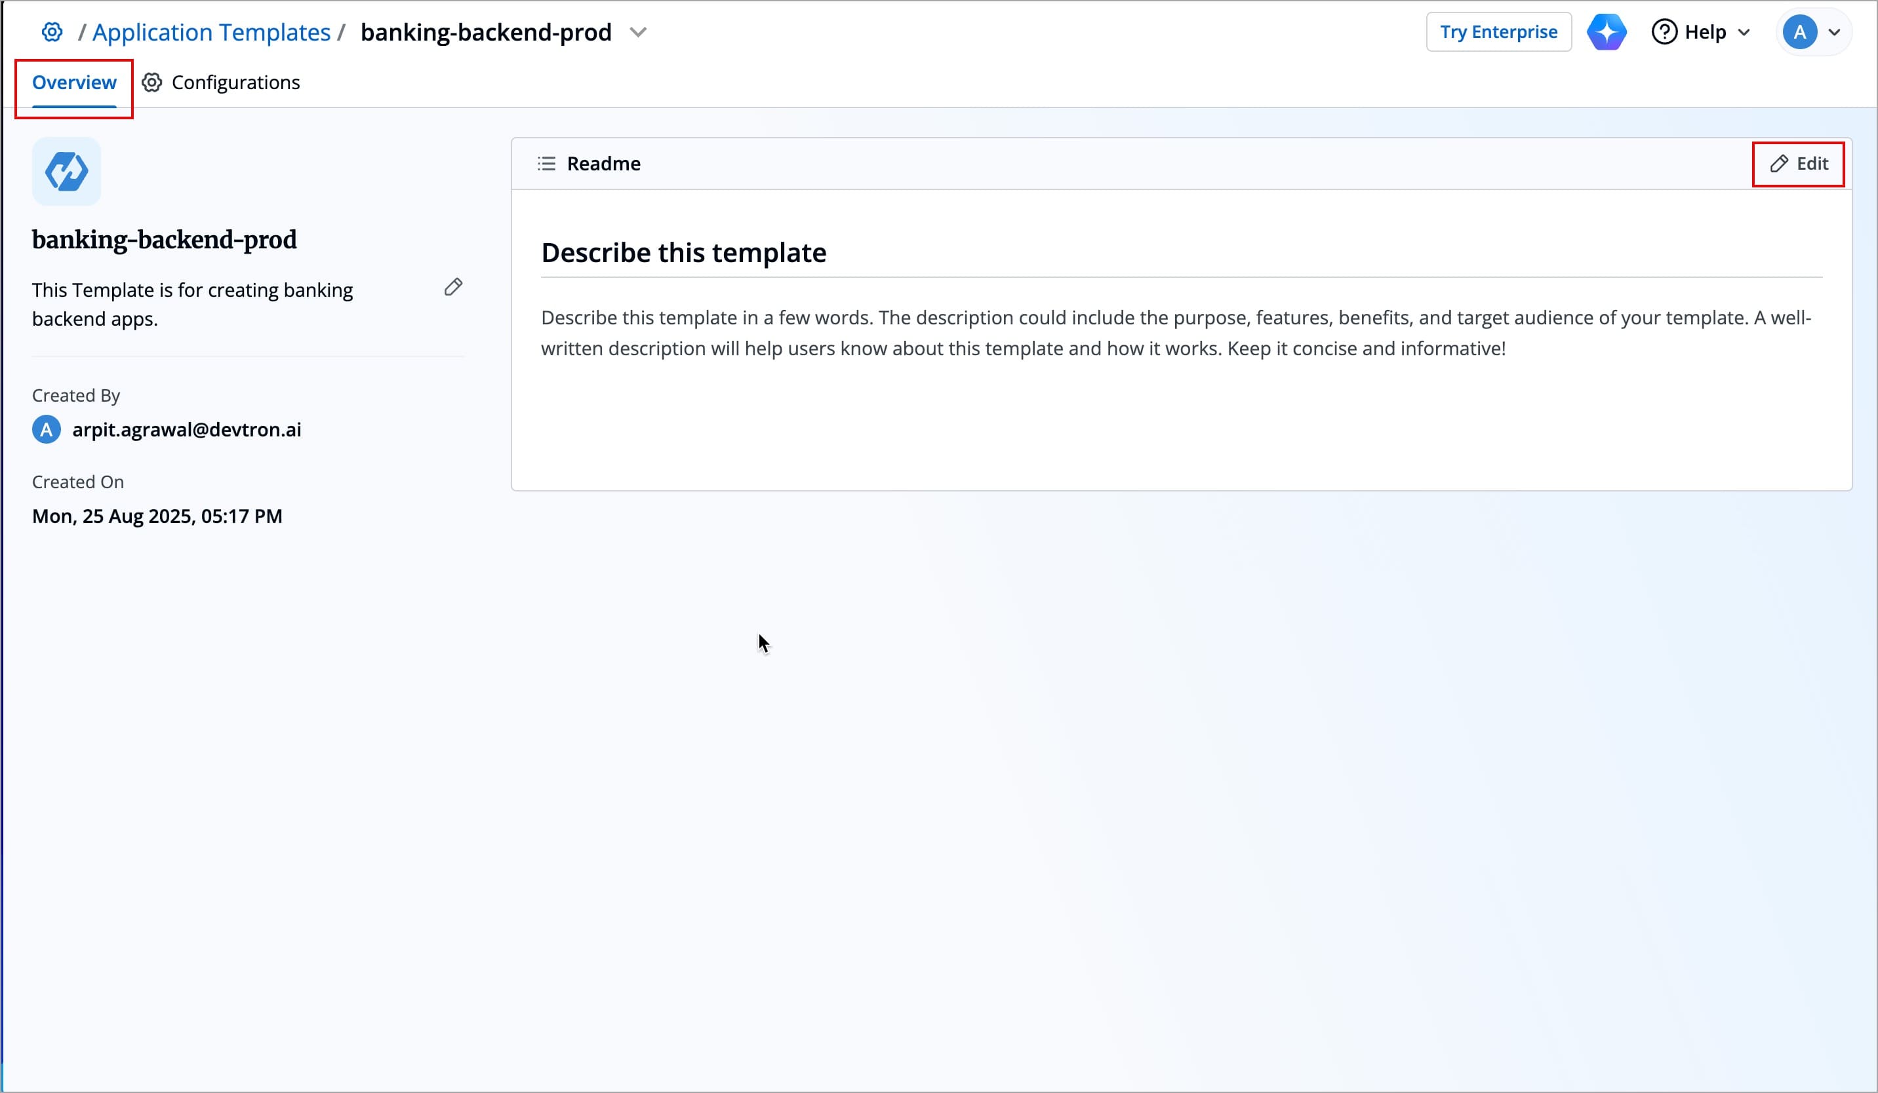Click the settings gear icon in the breadcrumb

pos(51,31)
